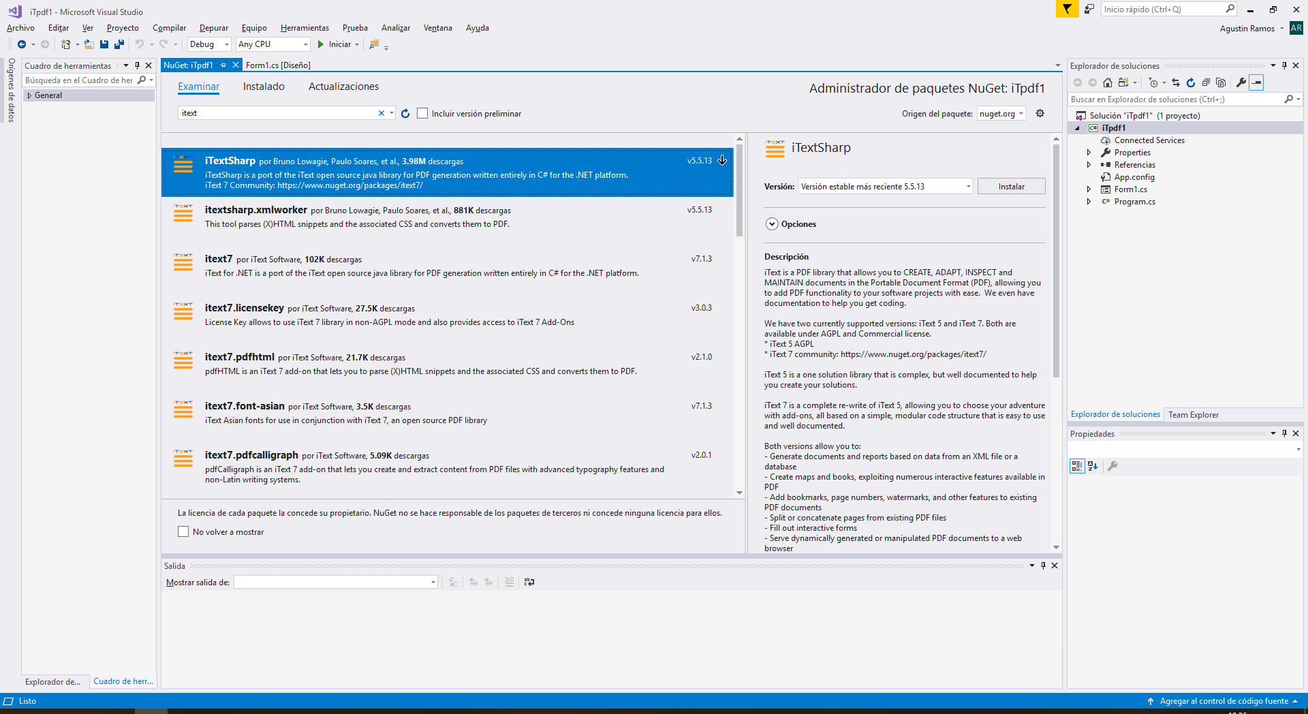Click the download arrow icon on iTextSharp row
This screenshot has width=1308, height=714.
pyautogui.click(x=722, y=161)
